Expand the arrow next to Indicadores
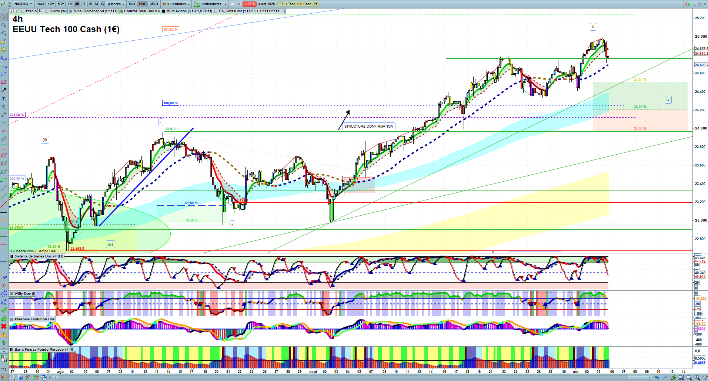This screenshot has width=708, height=381. click(226, 4)
